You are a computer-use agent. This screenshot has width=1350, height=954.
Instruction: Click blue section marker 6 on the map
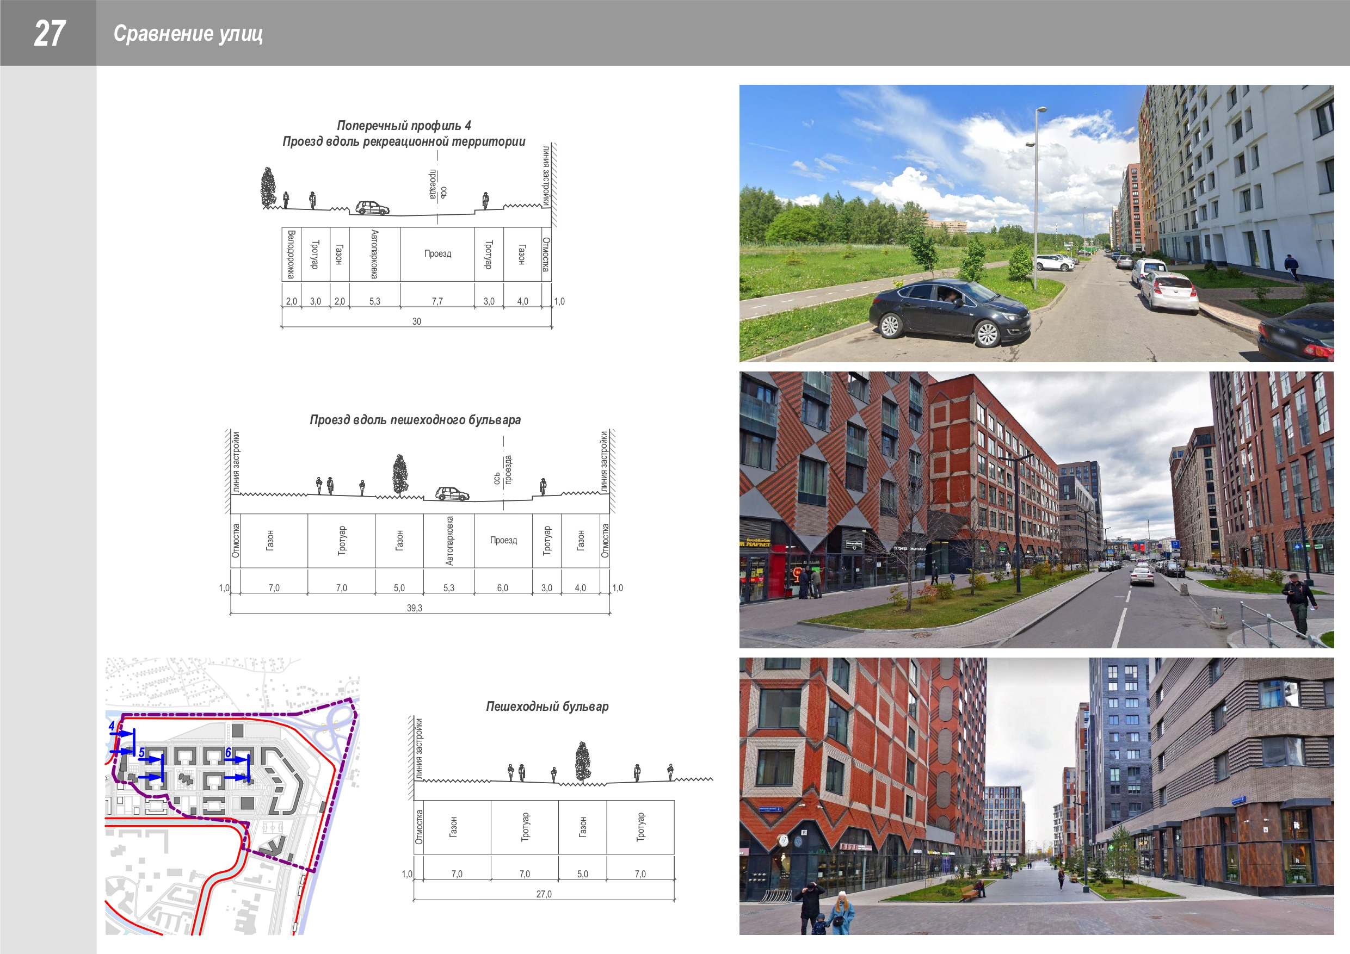(x=228, y=753)
